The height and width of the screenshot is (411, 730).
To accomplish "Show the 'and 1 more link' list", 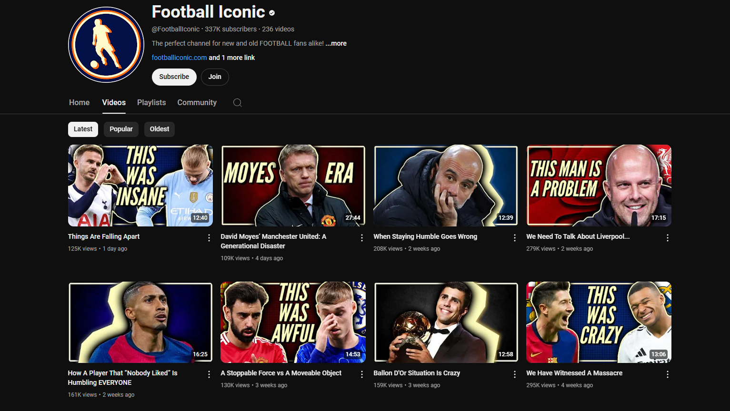I will (x=232, y=58).
